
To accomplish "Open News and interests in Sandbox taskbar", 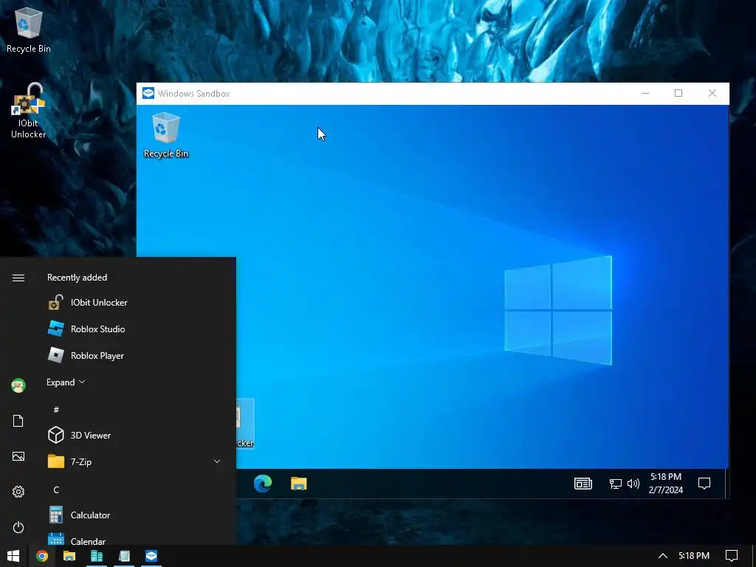I will pyautogui.click(x=583, y=483).
